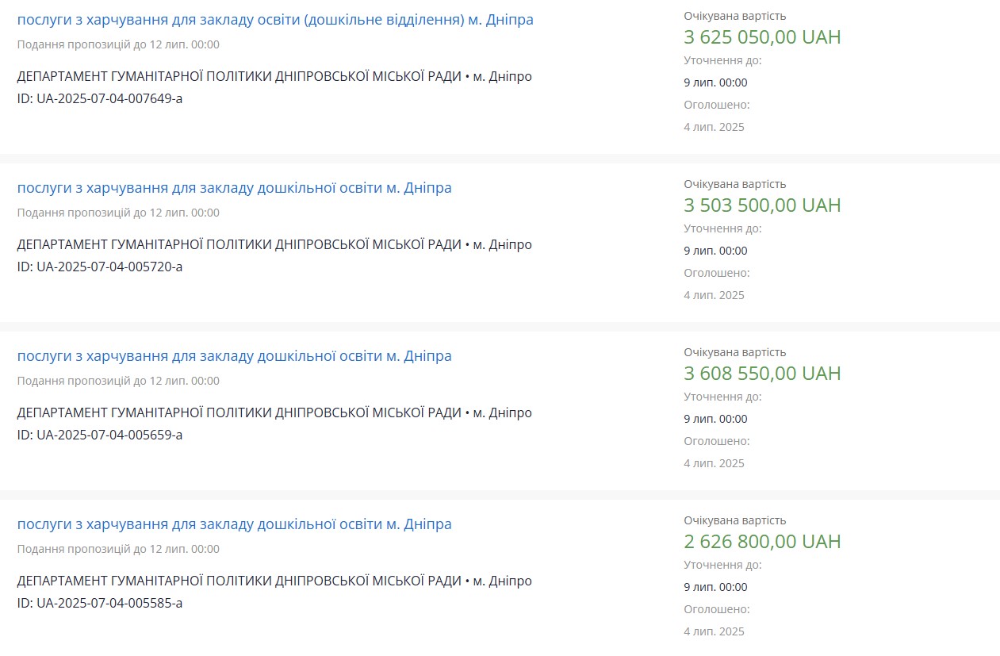
Task: Click tender ID UA-2025-07-04-005659-a
Action: tap(100, 435)
